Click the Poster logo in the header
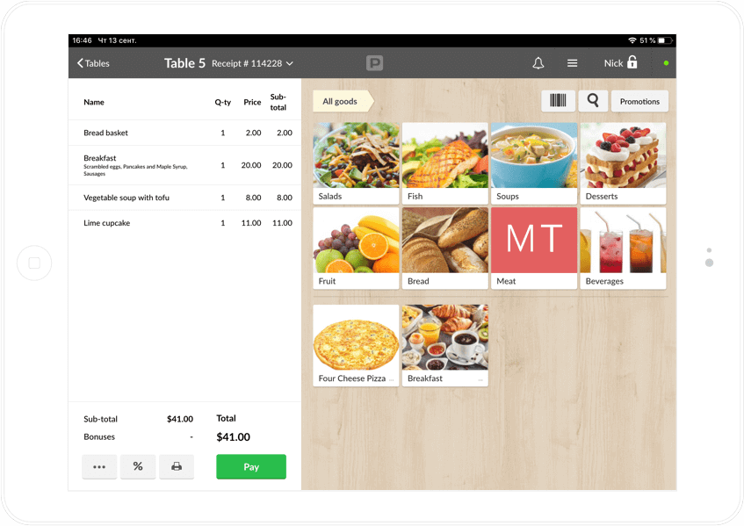Viewport: 744px width, 526px height. [374, 62]
